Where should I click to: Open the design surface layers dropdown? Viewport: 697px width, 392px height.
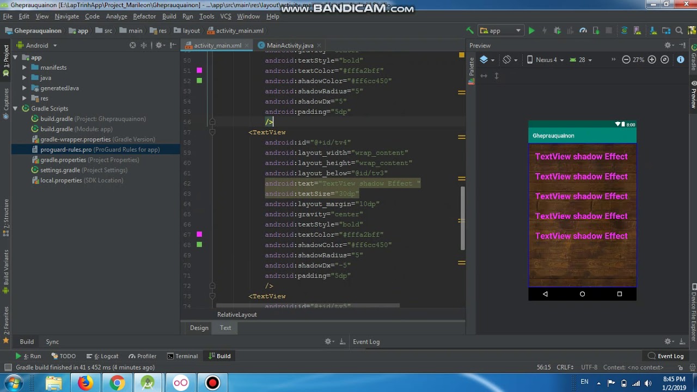[x=486, y=60]
